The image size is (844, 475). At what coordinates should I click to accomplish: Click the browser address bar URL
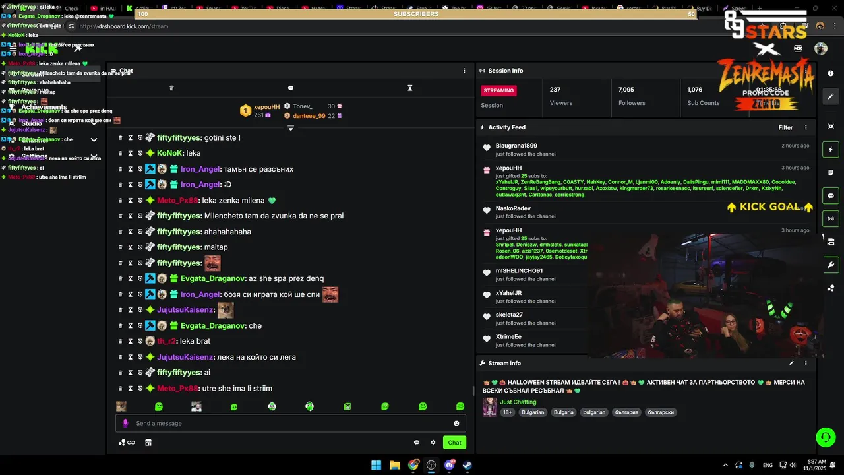124,26
